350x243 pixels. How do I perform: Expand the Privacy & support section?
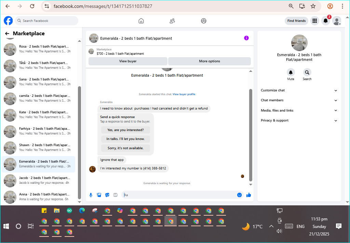click(x=299, y=120)
